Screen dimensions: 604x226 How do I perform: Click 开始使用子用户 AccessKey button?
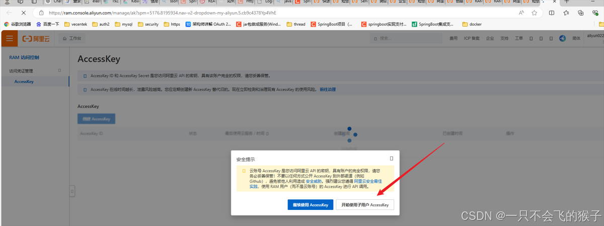click(365, 204)
